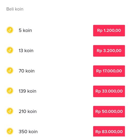Tap the coin icon next to 350 koin

(10, 131)
